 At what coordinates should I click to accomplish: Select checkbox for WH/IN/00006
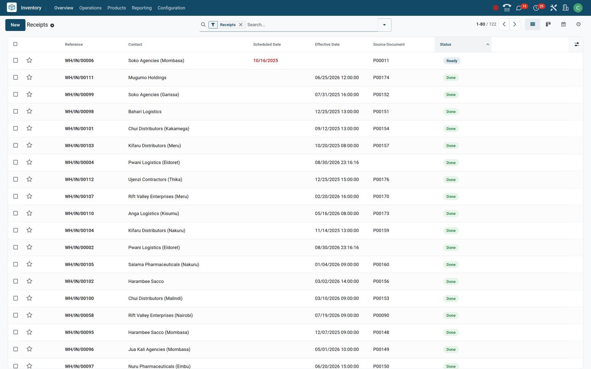pyautogui.click(x=16, y=60)
